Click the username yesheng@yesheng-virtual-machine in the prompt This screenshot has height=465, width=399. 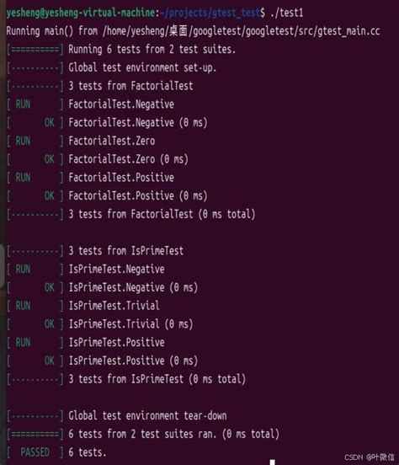[x=80, y=13]
